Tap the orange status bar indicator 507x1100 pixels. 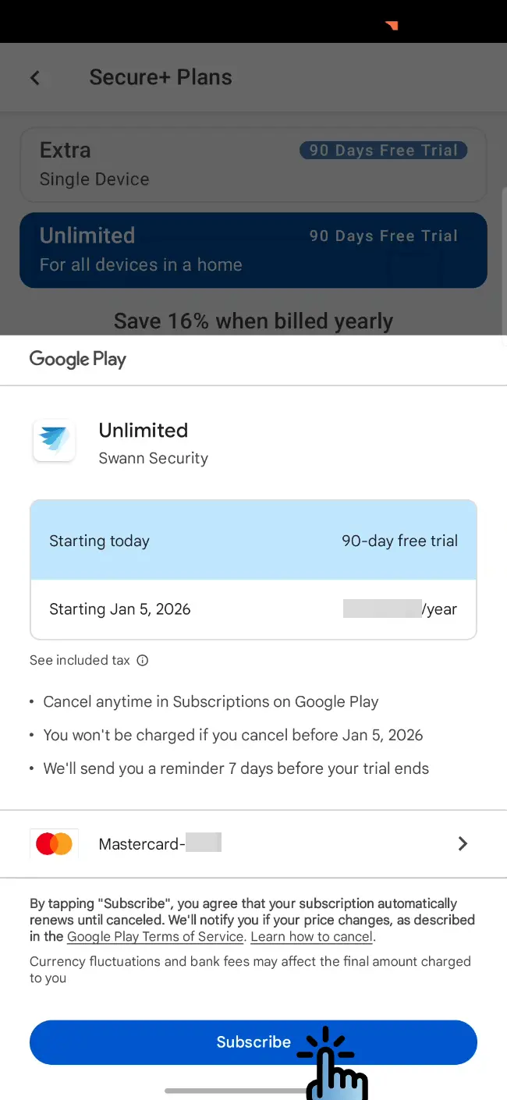[392, 26]
